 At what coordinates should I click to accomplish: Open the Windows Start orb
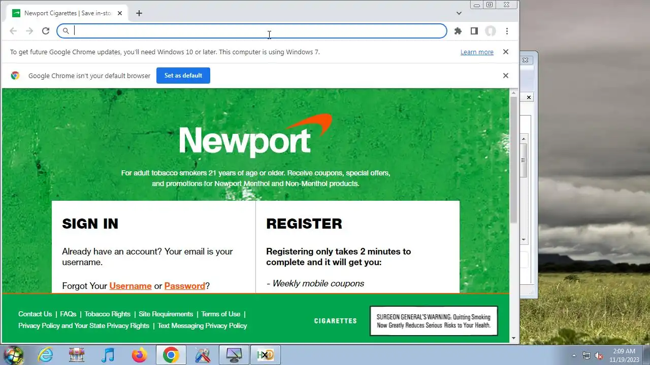tap(13, 355)
